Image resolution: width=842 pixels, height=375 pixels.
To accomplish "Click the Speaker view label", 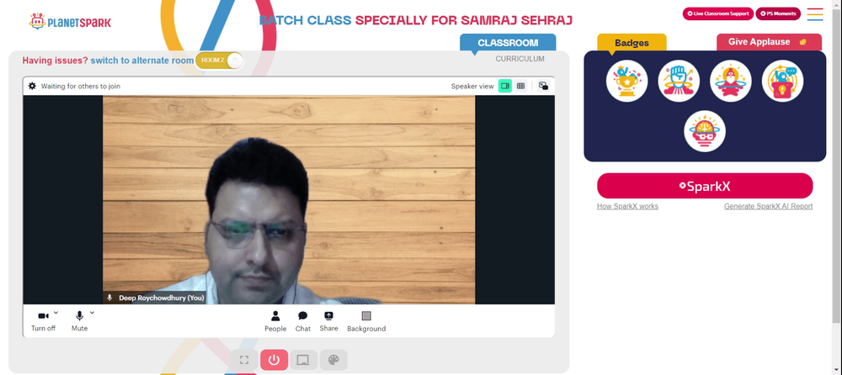I will tap(472, 86).
